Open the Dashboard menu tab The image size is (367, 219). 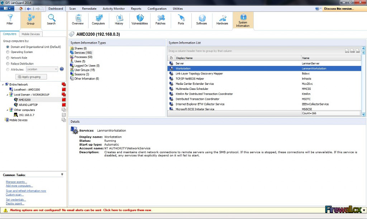(x=56, y=9)
